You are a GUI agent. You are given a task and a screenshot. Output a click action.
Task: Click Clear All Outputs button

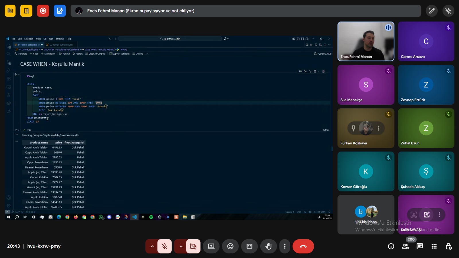coord(96,54)
